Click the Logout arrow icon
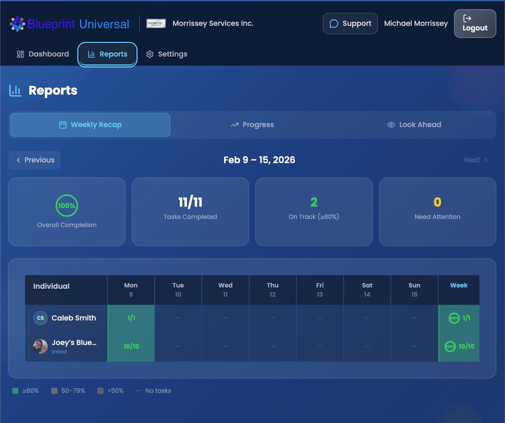Image resolution: width=505 pixels, height=423 pixels. pos(467,18)
